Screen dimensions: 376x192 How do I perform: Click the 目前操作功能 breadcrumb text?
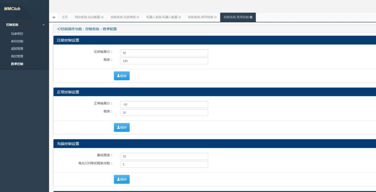[x=87, y=29]
